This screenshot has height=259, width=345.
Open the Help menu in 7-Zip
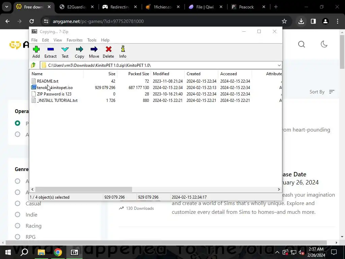click(105, 40)
